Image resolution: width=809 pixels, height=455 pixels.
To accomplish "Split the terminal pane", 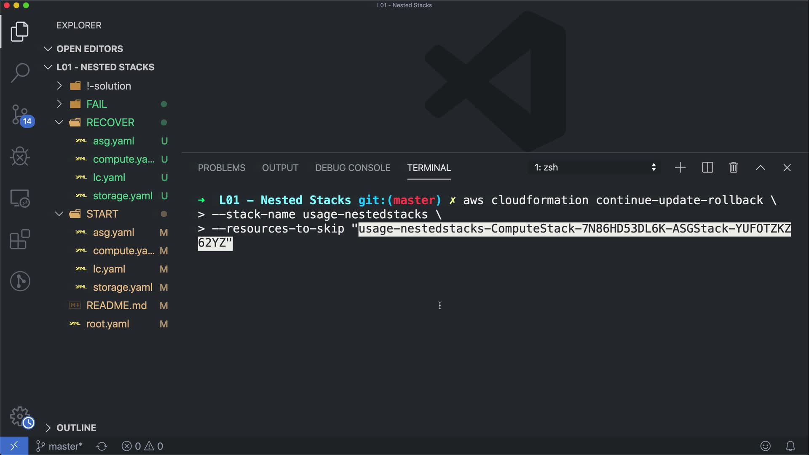I will click(707, 168).
